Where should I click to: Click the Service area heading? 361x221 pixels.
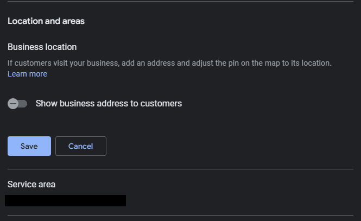pyautogui.click(x=31, y=185)
